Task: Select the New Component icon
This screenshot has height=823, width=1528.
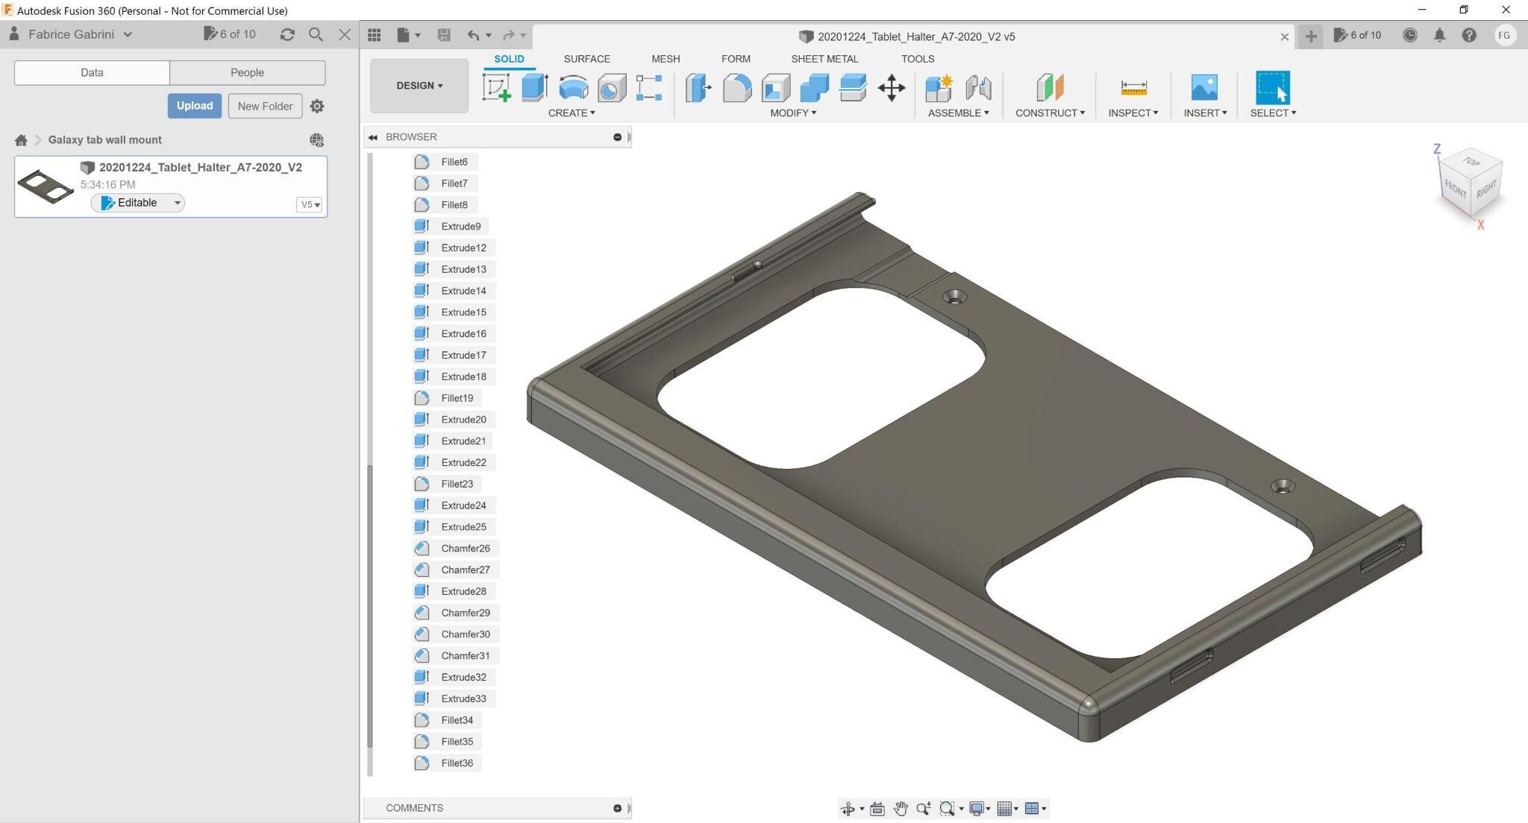Action: point(939,87)
